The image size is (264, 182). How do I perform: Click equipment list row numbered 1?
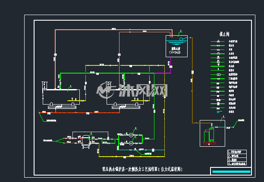[237, 152]
